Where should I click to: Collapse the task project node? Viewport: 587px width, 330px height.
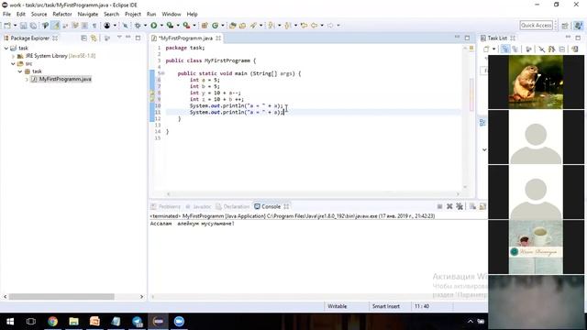coord(6,49)
